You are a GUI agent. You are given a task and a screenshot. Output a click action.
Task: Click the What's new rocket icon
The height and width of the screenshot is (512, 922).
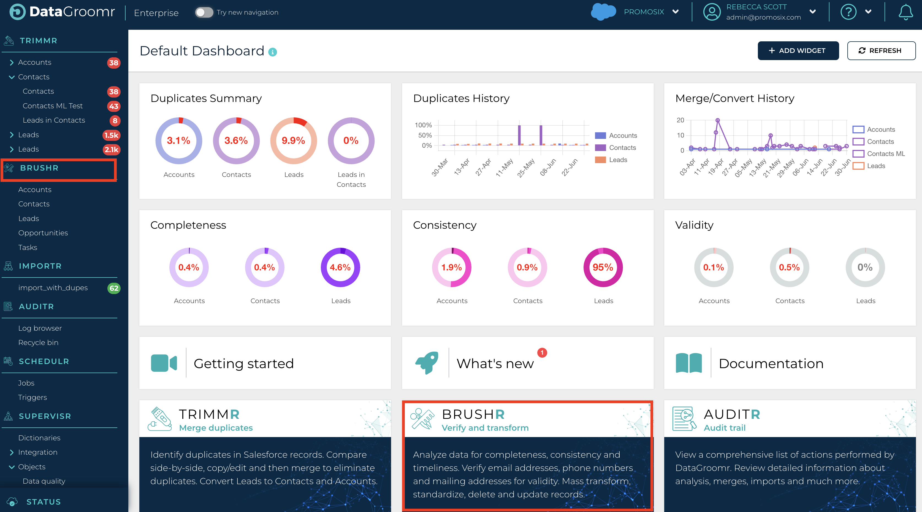point(427,363)
